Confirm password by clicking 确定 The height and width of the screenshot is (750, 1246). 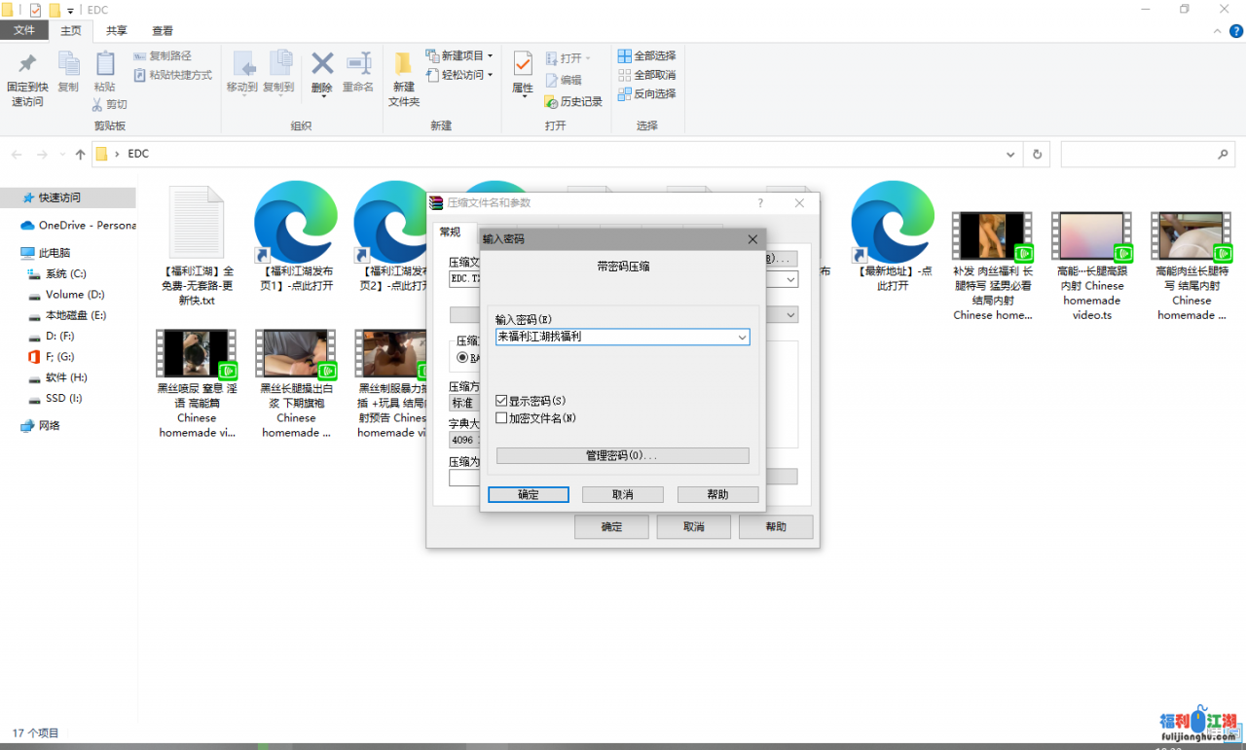tap(529, 494)
